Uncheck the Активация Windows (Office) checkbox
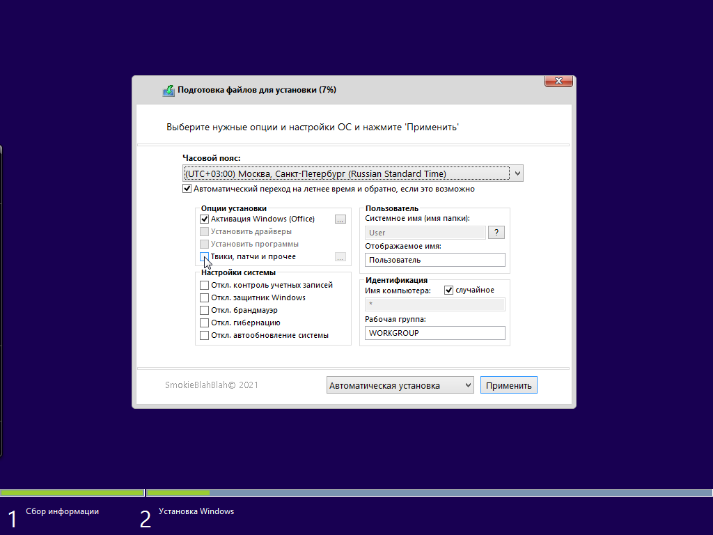This screenshot has height=535, width=713. [x=205, y=219]
